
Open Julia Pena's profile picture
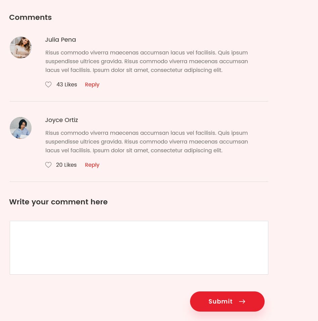click(21, 47)
